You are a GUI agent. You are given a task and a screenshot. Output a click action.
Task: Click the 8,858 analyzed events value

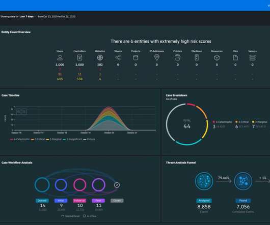[x=204, y=207]
